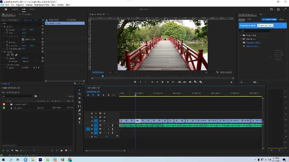Viewport: 289px width, 162px height.
Task: Toggle animation stopwatch for Scale
Action: click(7, 33)
